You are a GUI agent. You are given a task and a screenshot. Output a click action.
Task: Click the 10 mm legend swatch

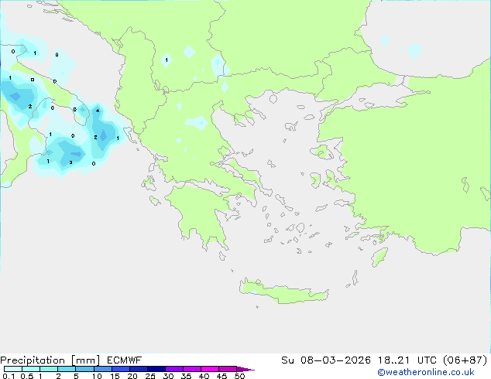(102, 369)
